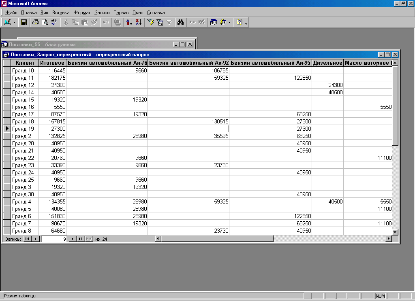The image size is (415, 301).
Task: Click the Гранд 12 client cell
Action: coord(25,85)
